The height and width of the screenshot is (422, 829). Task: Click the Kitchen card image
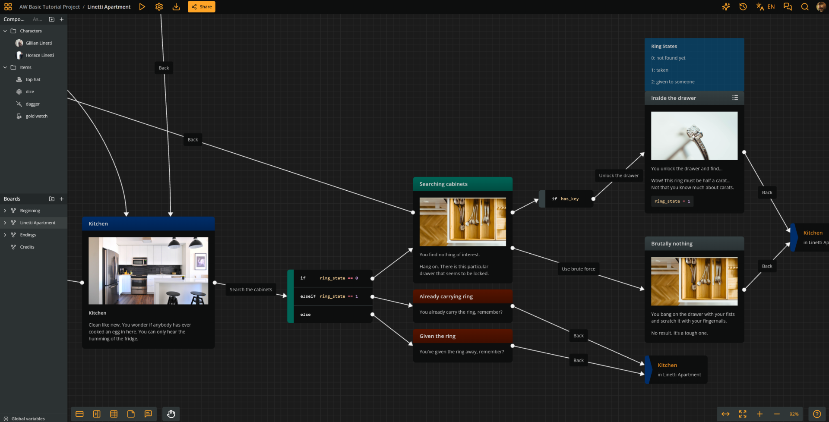click(x=149, y=271)
